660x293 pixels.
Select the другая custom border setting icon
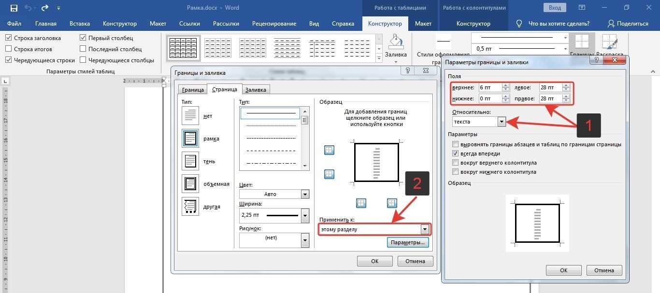click(x=190, y=206)
